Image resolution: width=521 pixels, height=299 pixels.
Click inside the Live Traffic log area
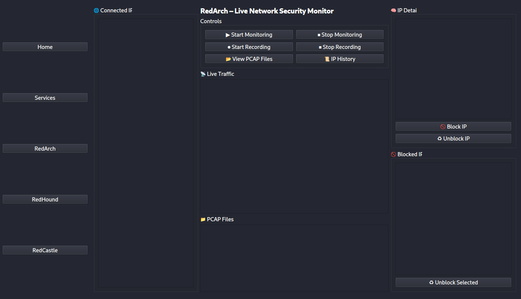coord(294,146)
